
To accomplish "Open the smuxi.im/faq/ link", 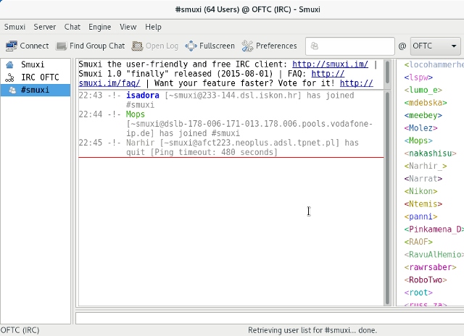I will tap(109, 83).
